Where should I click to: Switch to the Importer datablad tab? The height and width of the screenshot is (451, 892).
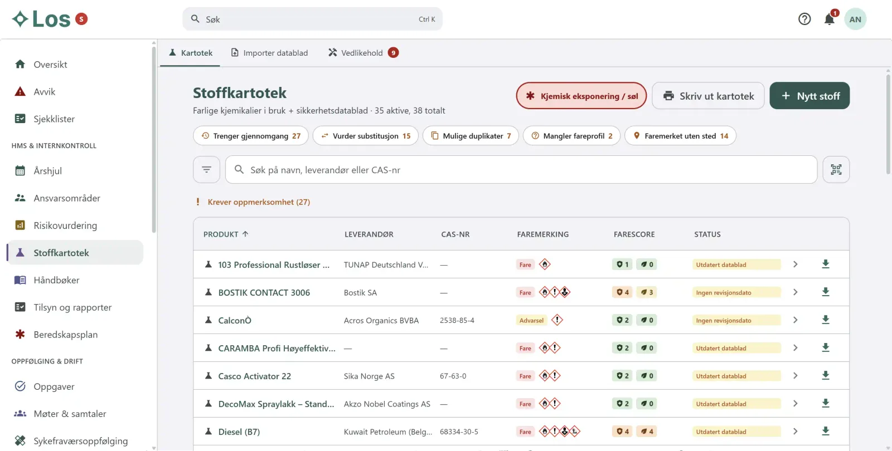(x=269, y=53)
